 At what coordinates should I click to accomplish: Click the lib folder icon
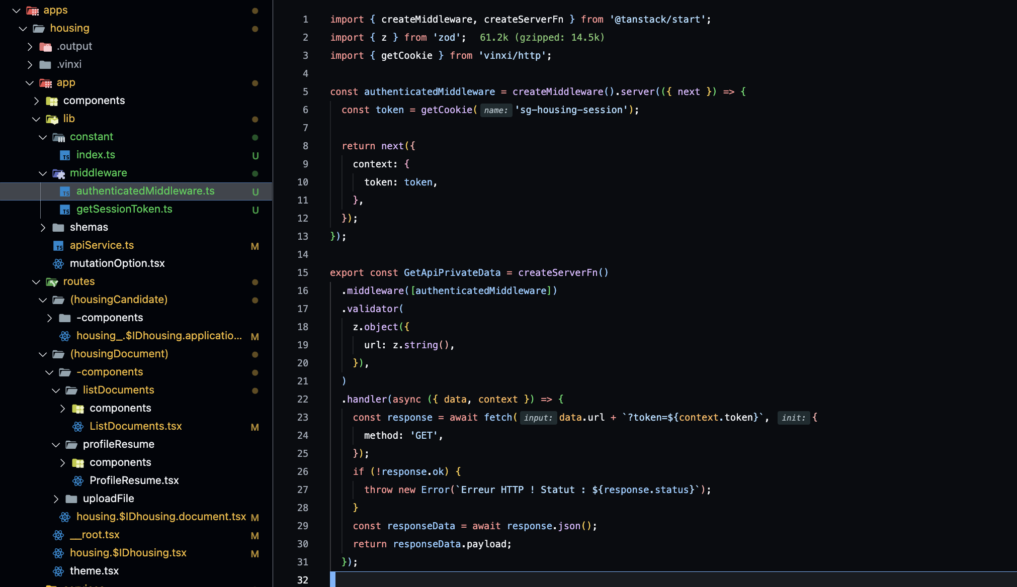click(52, 119)
